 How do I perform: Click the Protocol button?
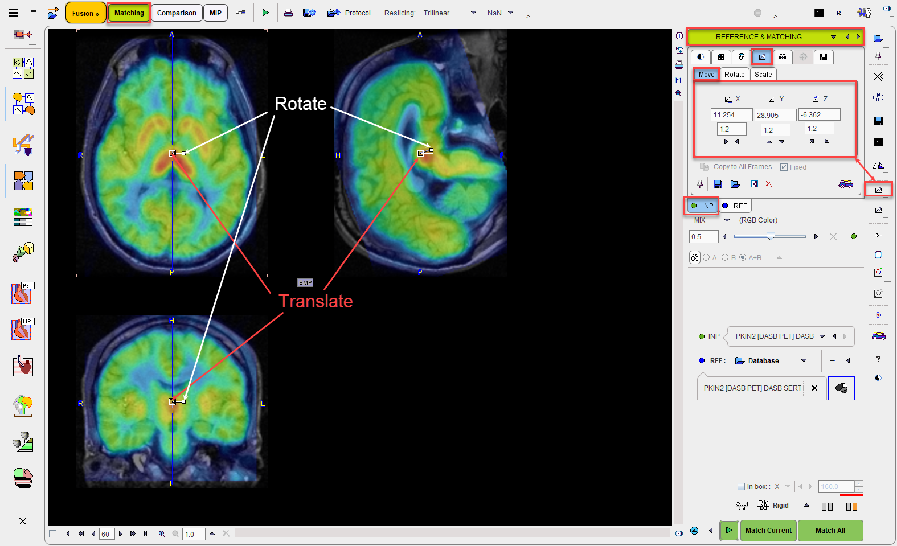[349, 13]
